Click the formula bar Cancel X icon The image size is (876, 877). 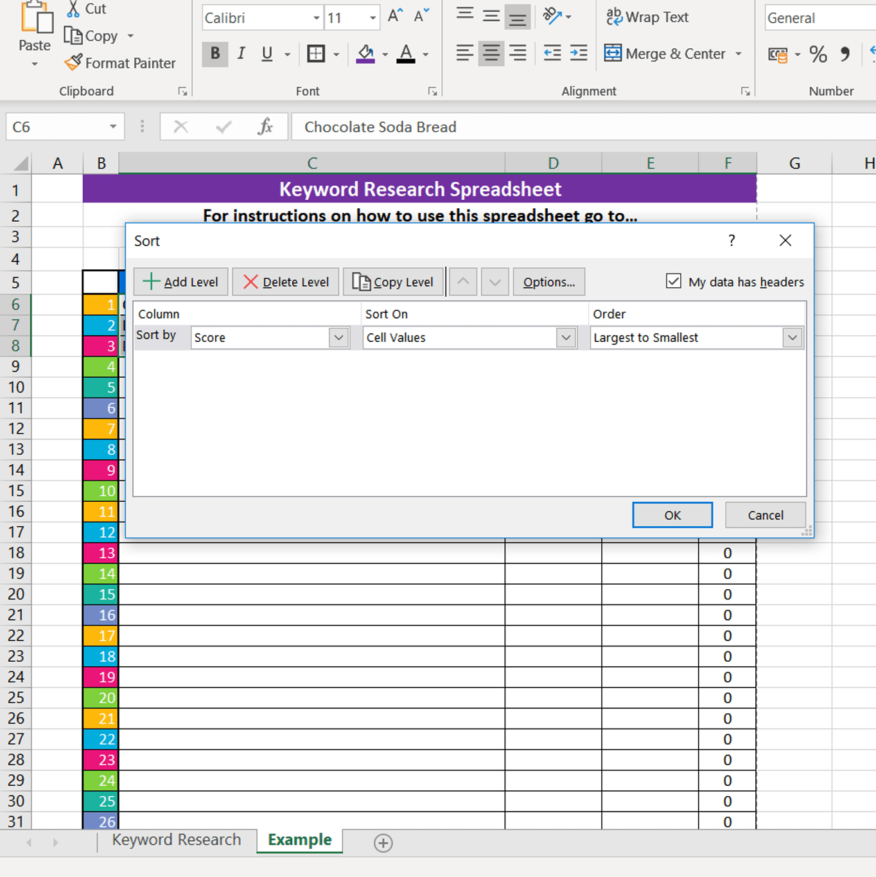point(181,127)
